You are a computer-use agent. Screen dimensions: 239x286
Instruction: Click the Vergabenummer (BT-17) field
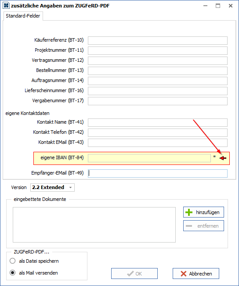point(158,101)
